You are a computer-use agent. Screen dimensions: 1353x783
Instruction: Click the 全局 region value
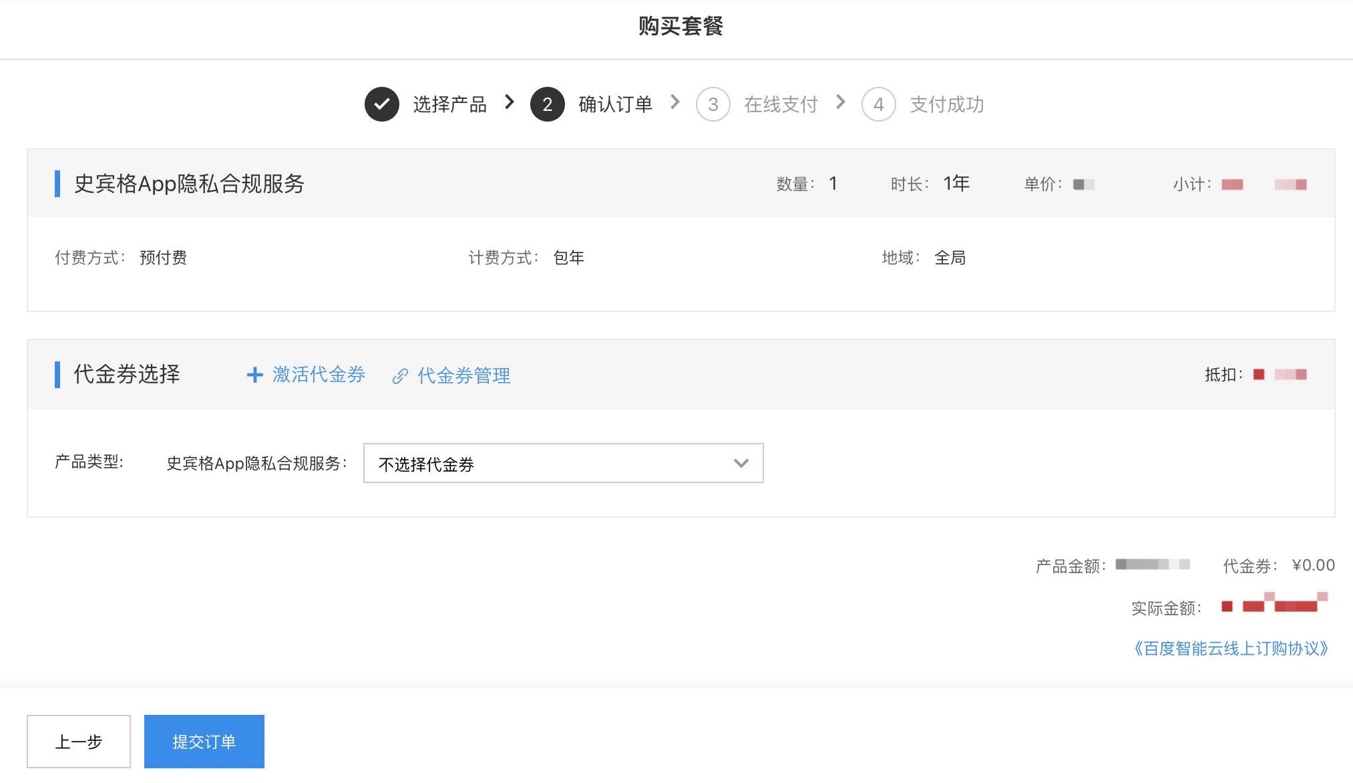click(950, 258)
